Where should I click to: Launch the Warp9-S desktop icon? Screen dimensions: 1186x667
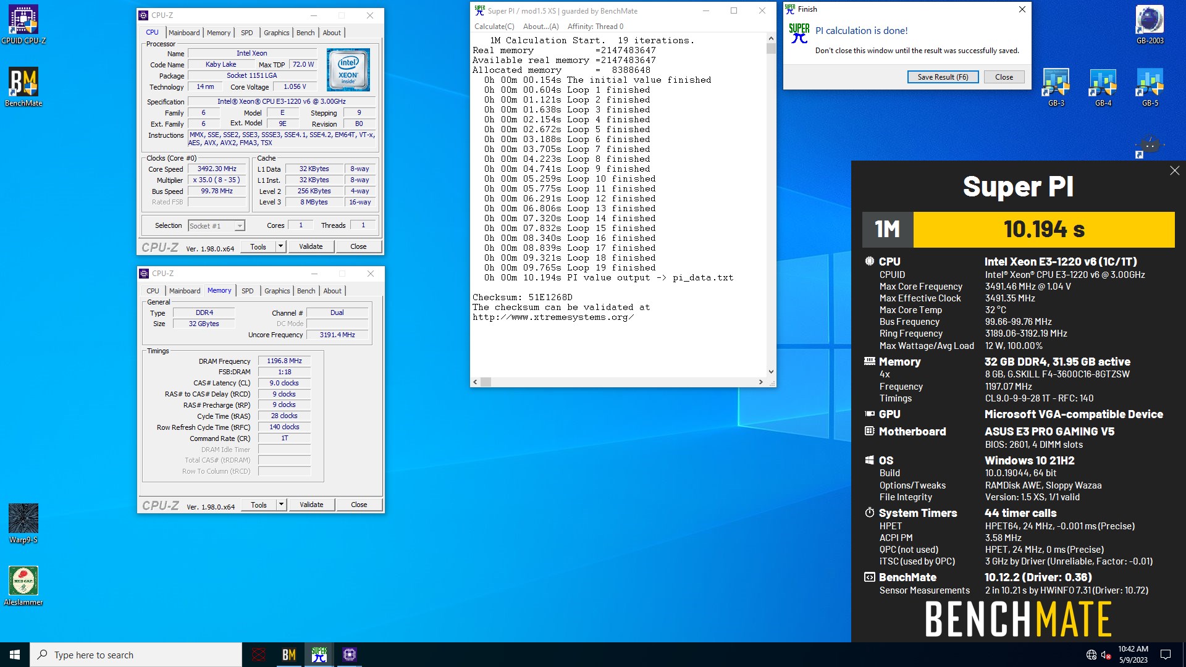click(23, 524)
